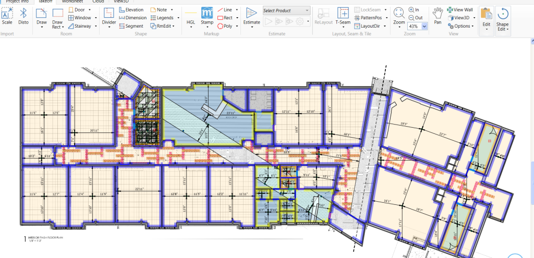This screenshot has width=534, height=258.
Task: Choose the Divider tool
Action: tap(109, 16)
